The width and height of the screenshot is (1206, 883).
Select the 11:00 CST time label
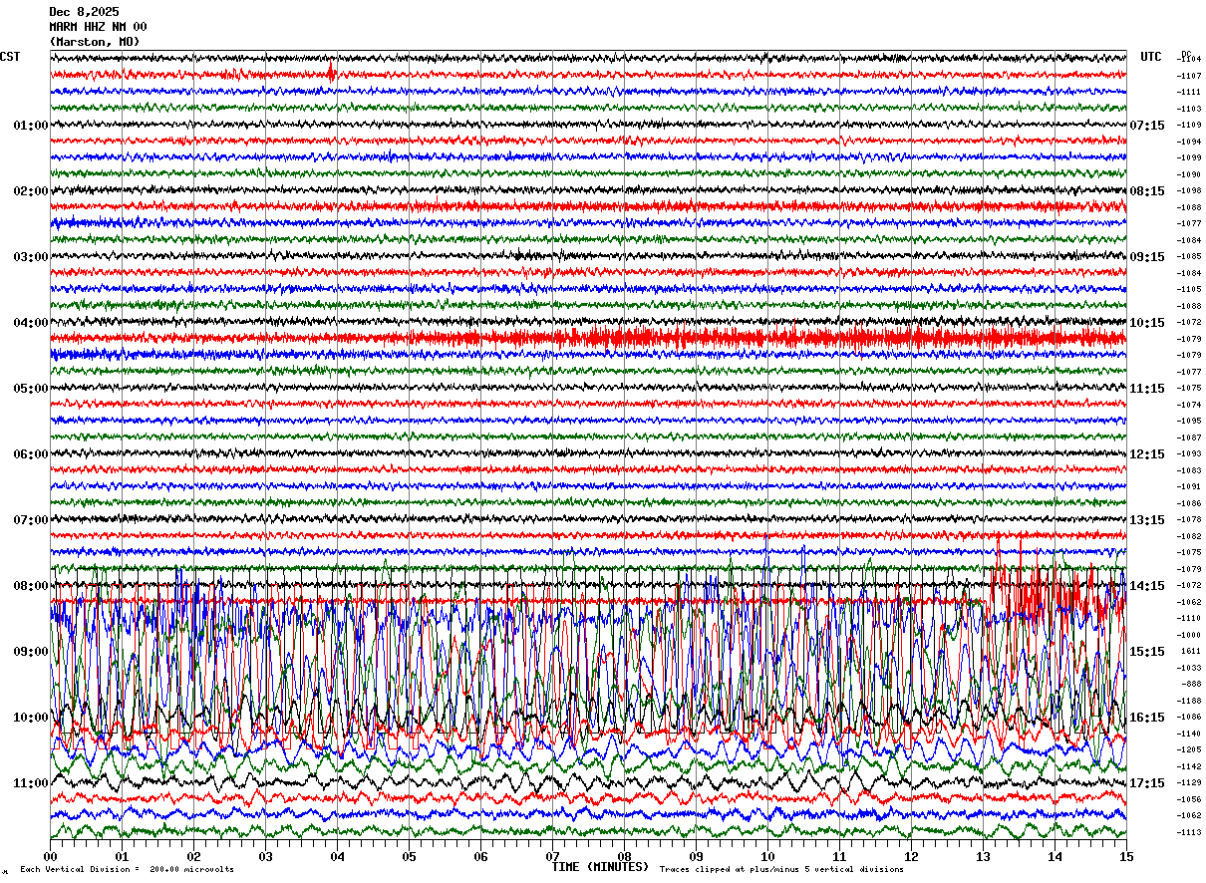[x=31, y=783]
